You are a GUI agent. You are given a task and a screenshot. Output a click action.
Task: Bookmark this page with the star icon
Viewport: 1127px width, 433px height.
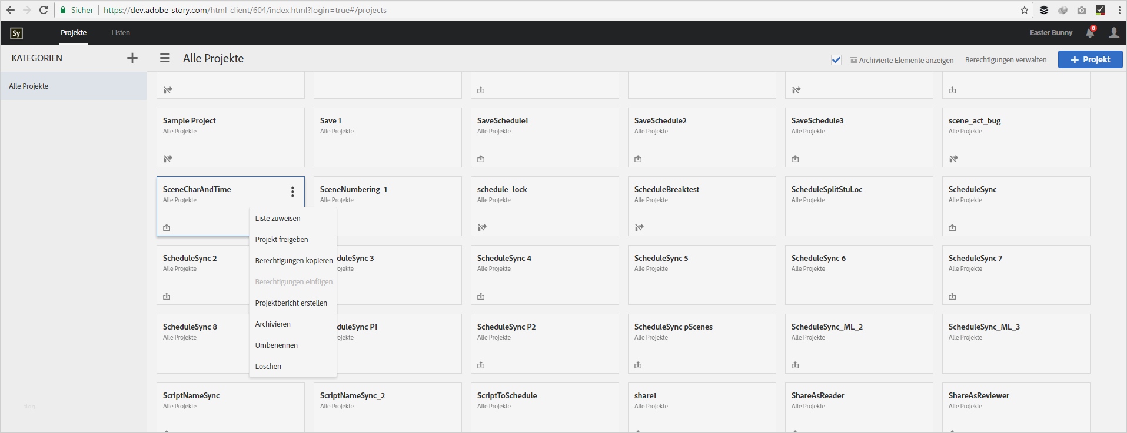(1025, 10)
